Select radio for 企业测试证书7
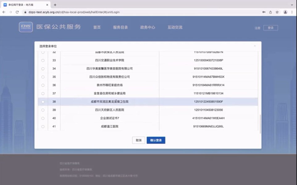The image size is (297, 185). (43, 118)
